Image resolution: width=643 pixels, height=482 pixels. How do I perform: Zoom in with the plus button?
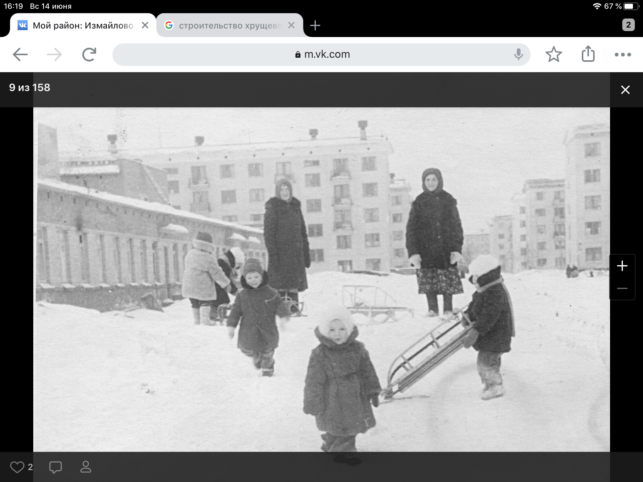pos(622,266)
